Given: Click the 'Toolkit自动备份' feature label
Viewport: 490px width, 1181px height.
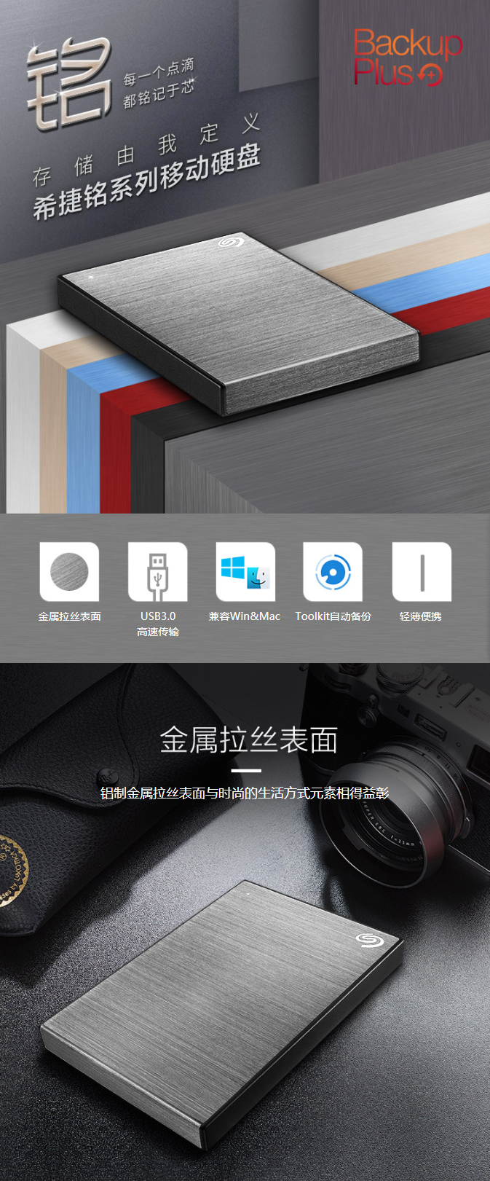Looking at the screenshot, I should pos(333,616).
